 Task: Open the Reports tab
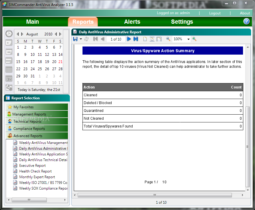83,22
